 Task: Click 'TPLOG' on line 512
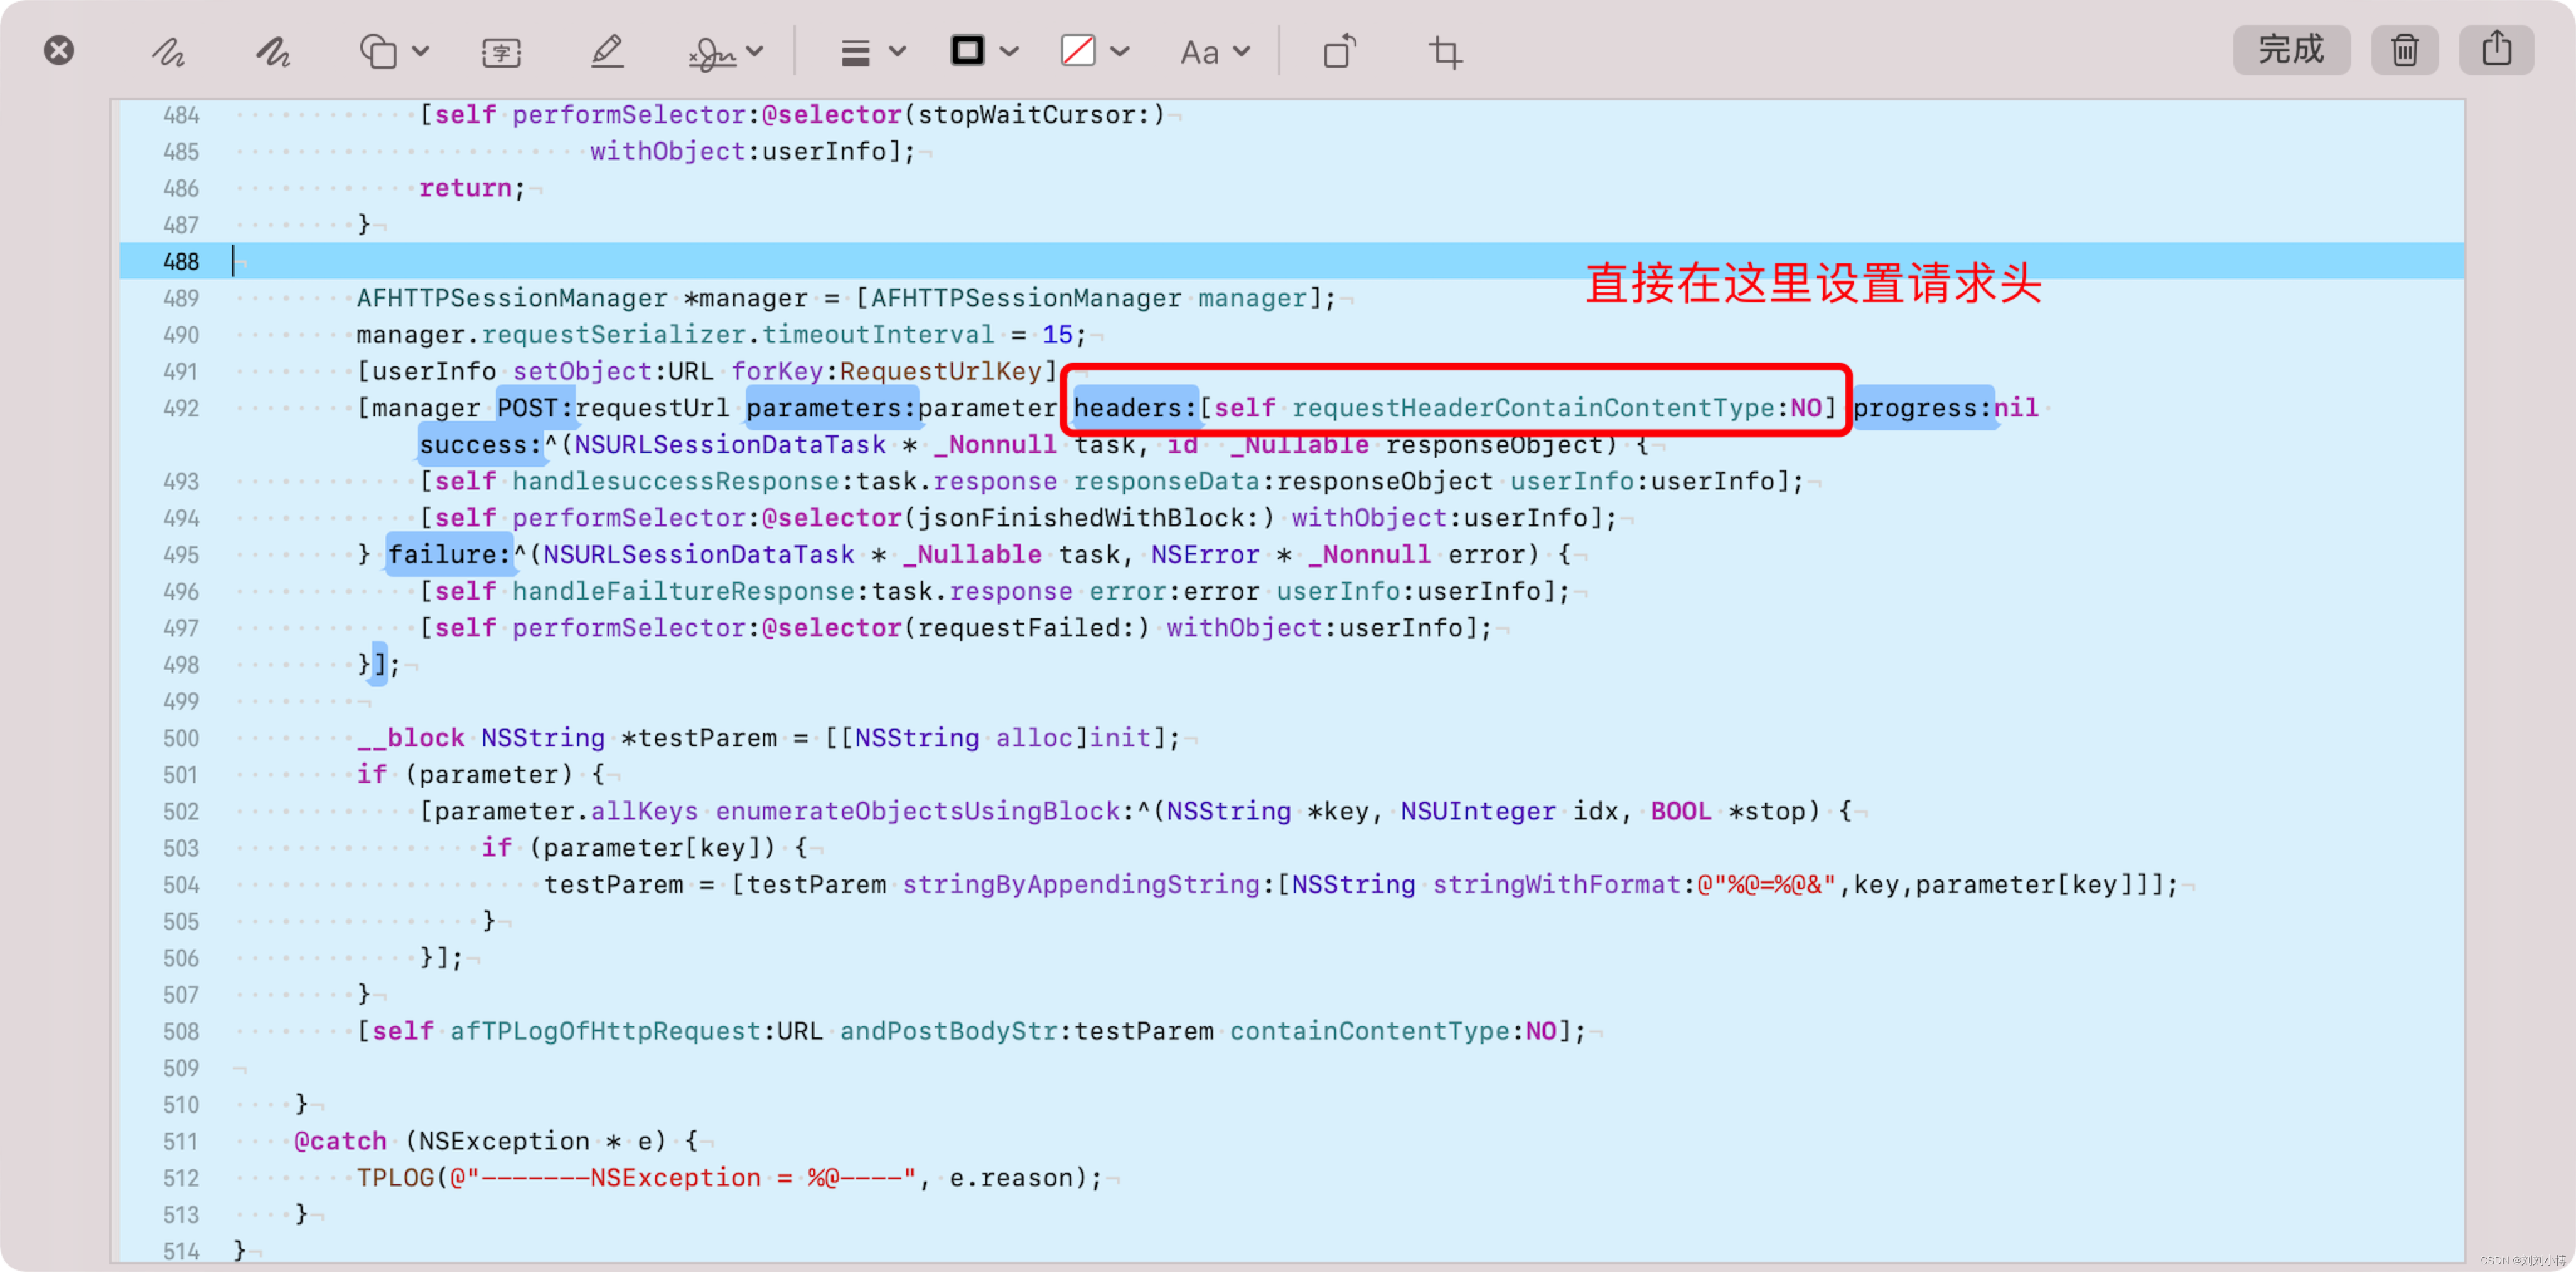(x=395, y=1178)
